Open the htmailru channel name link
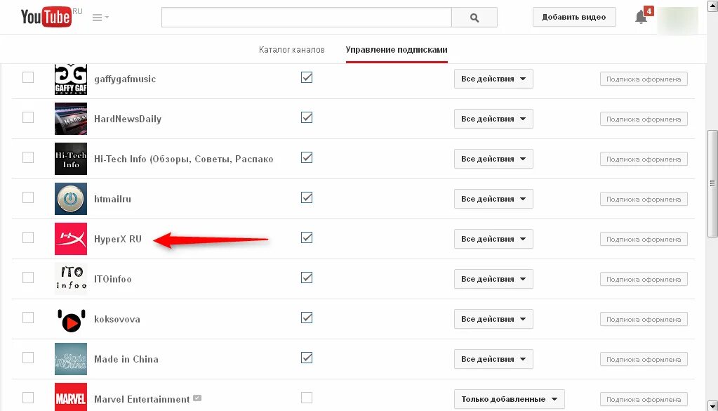 click(112, 199)
